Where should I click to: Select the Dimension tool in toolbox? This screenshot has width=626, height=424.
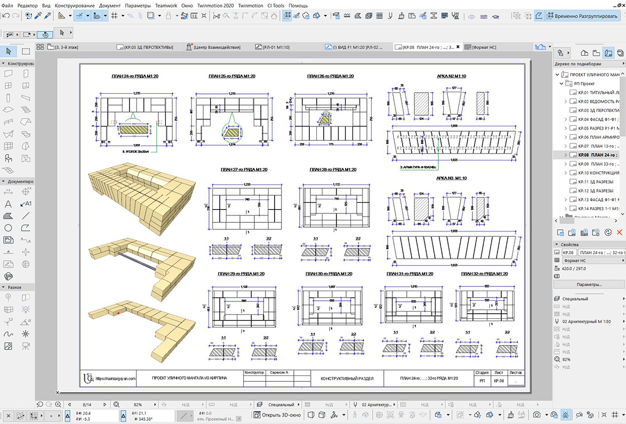pos(8,191)
